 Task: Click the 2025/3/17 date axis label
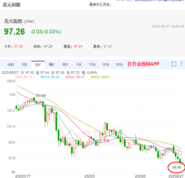click(23, 176)
